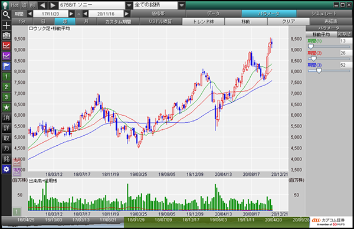Click the blue flag icon

tap(6, 66)
